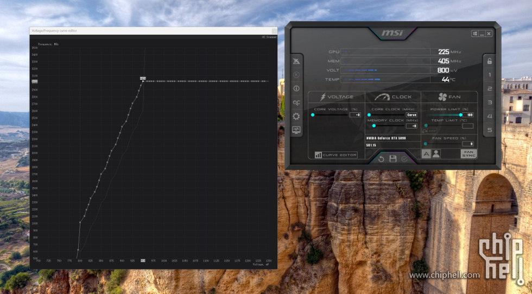Click the Temp Limit slider handle
This screenshot has height=294, width=532.
(x=426, y=126)
